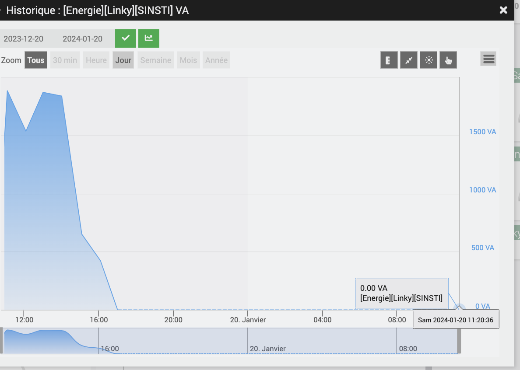
Task: Close the Historique dialog
Action: 503,10
